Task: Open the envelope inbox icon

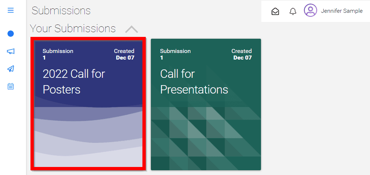Action: (275, 11)
